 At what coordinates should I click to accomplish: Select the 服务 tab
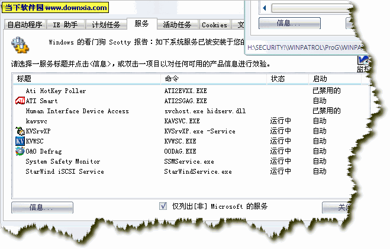pyautogui.click(x=142, y=24)
